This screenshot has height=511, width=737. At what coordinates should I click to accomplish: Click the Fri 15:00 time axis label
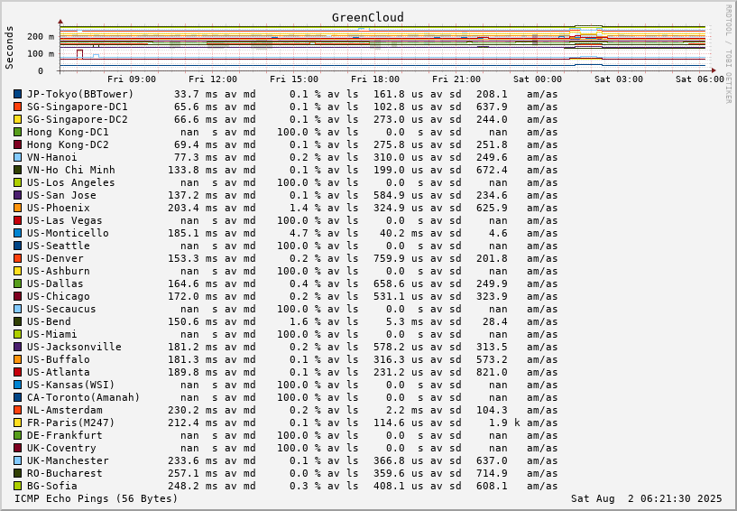coord(294,79)
